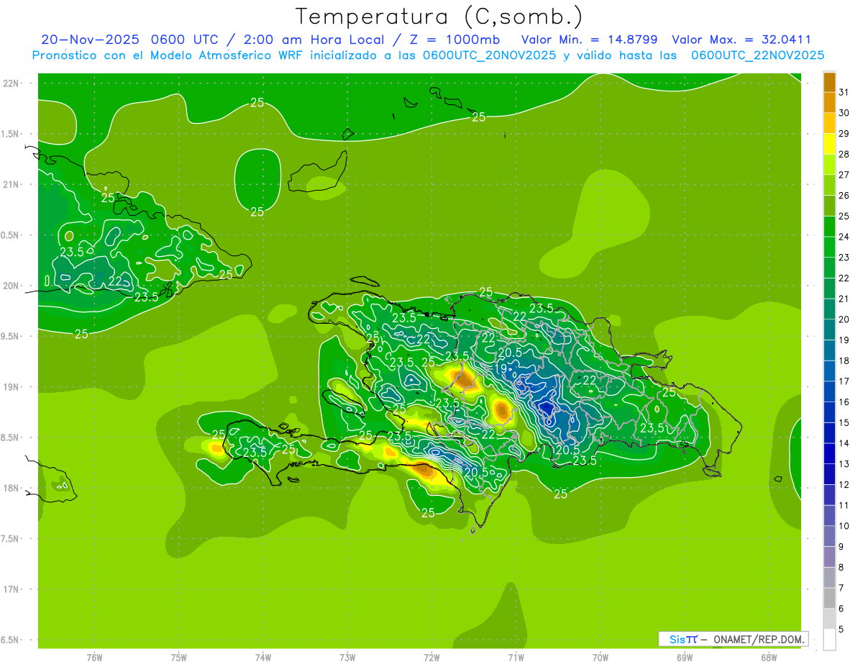Image resolution: width=863 pixels, height=667 pixels.
Task: Pick the blue swatch between 16 and 17
Action: [x=829, y=391]
